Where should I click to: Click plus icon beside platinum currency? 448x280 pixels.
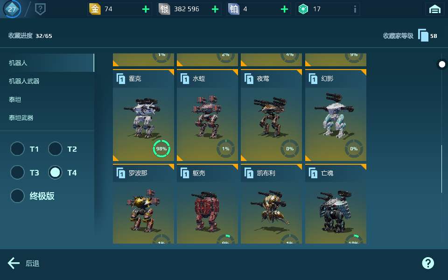284,9
